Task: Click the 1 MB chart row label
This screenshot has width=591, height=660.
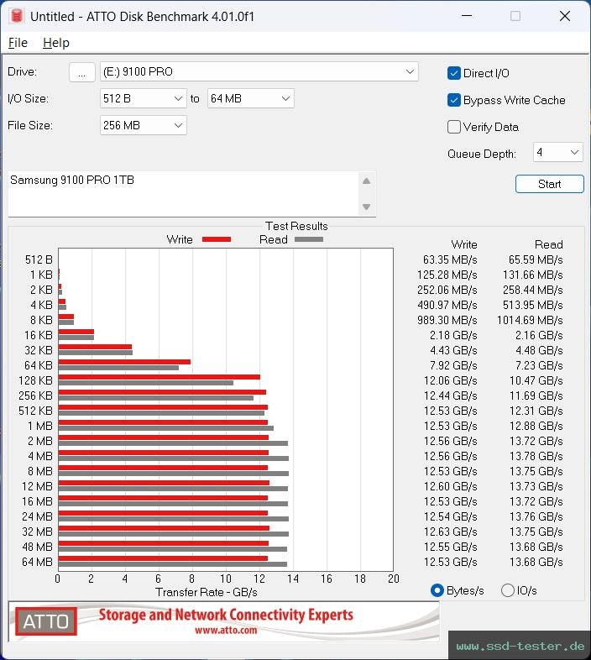Action: 40,426
